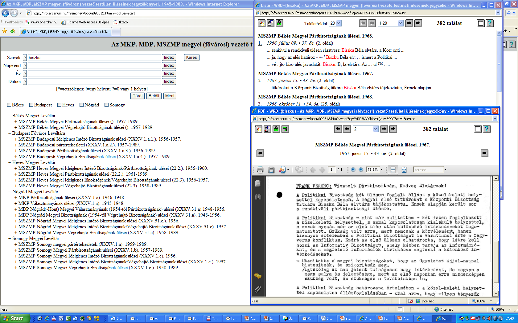Image resolution: width=518 pixels, height=323 pixels.
Task: Tick the Budapest checkbox
Action: (31, 105)
